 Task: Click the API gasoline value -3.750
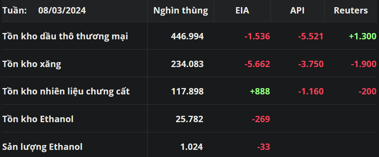tap(311, 64)
